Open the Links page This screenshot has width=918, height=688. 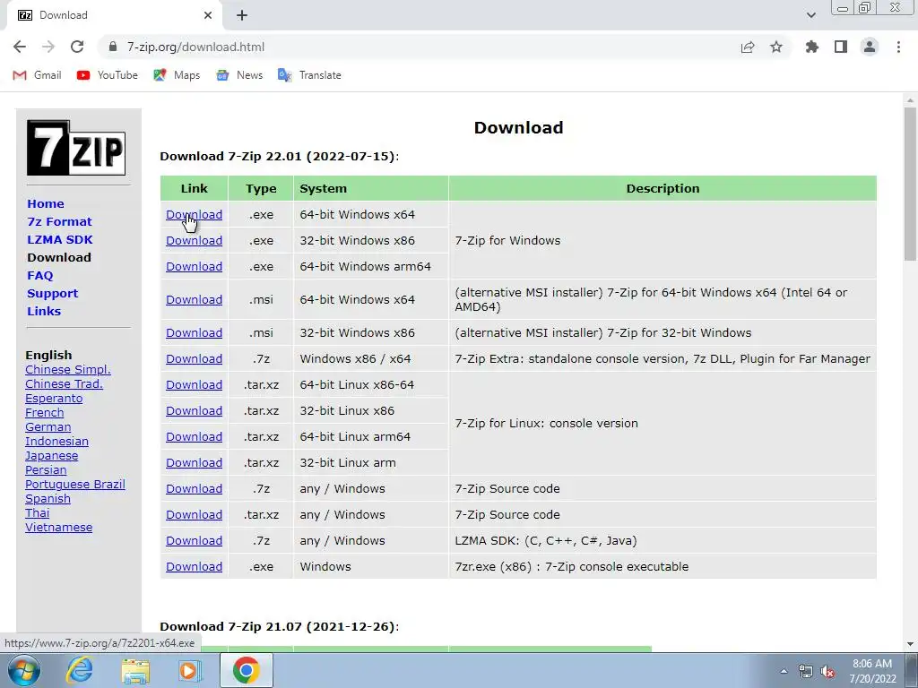44,311
